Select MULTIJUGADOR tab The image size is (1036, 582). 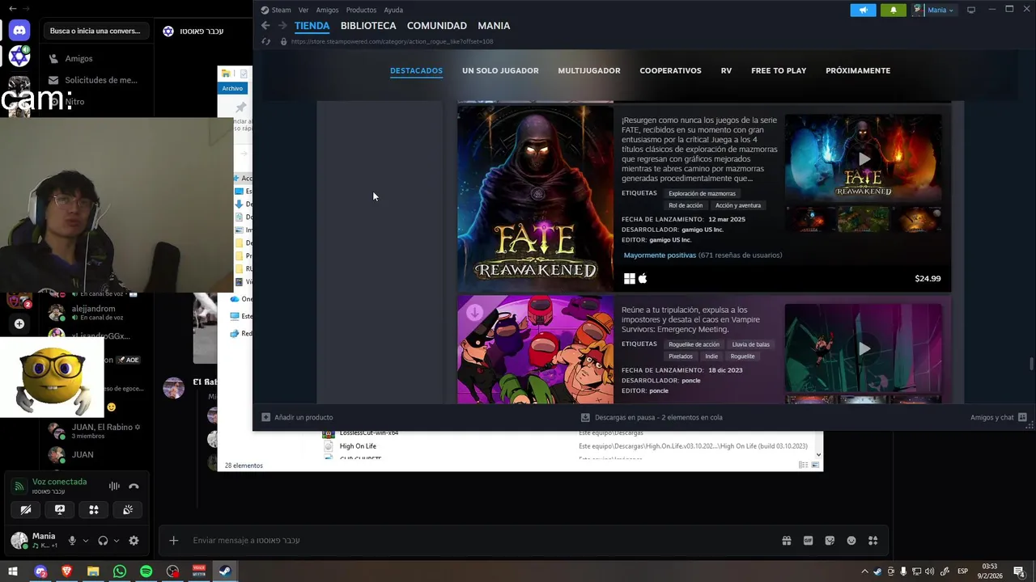point(589,70)
